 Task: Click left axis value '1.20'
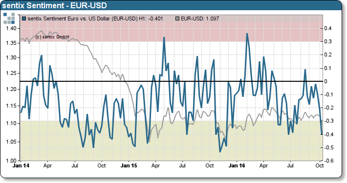pos(11,89)
